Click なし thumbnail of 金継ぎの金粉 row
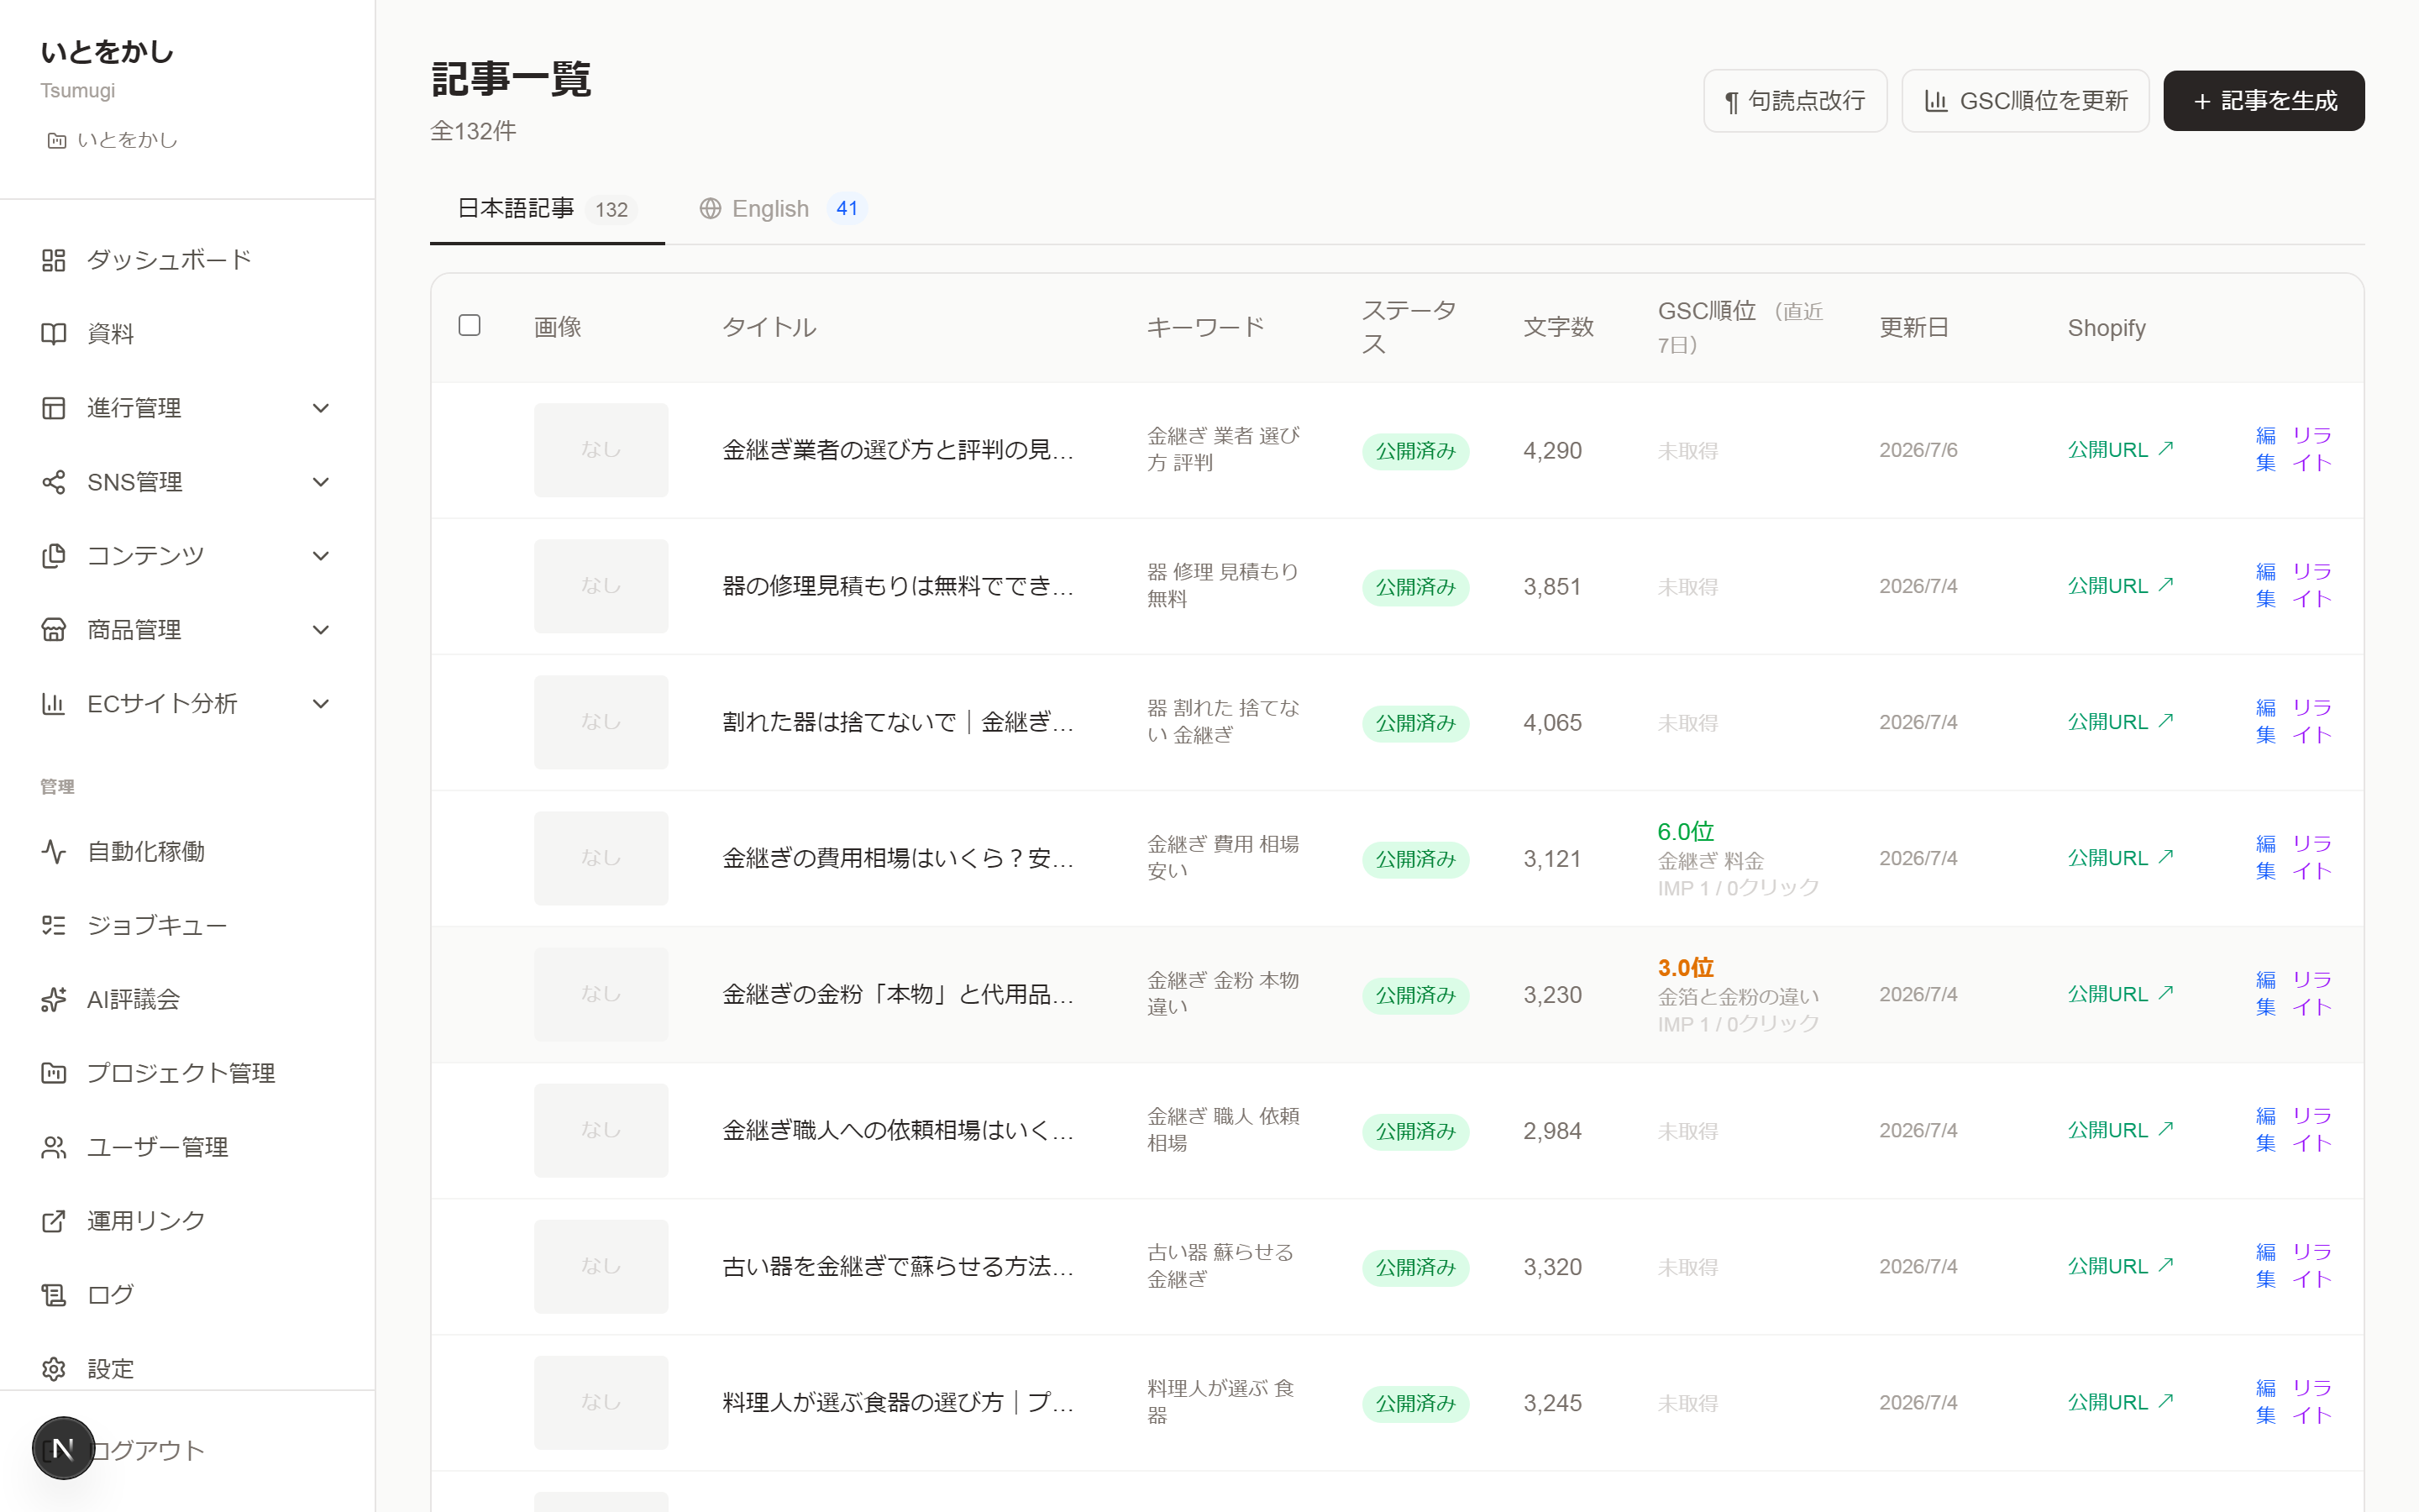Viewport: 2419px width, 1512px height. (x=601, y=994)
